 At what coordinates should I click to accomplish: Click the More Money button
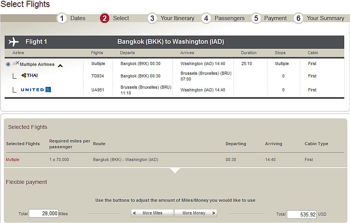(195, 213)
